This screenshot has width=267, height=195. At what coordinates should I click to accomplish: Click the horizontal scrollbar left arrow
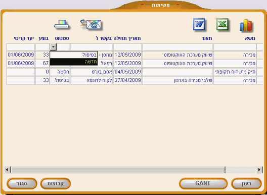7,170
